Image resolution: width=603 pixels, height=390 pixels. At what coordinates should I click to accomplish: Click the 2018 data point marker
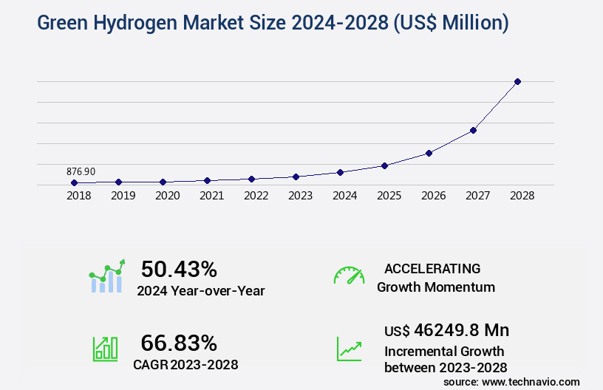click(x=74, y=182)
